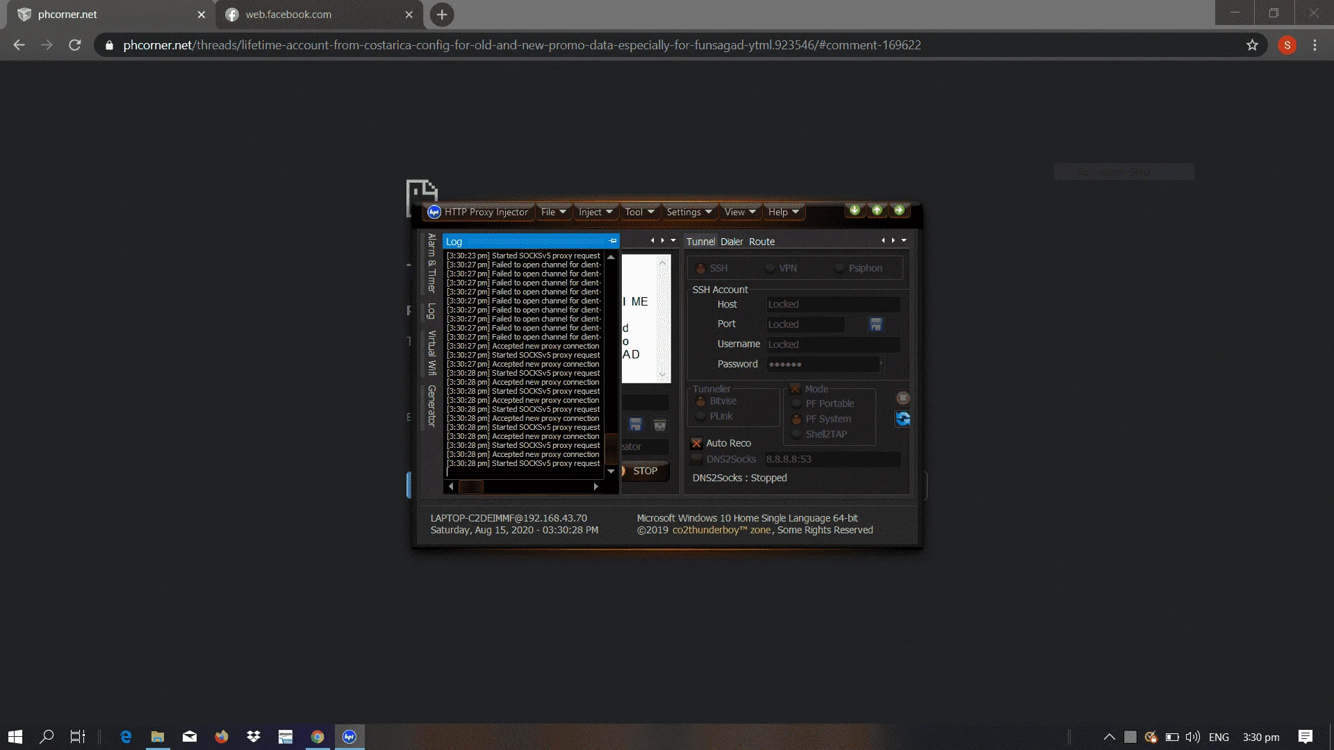Click the co2thunderboy zone link

[722, 530]
